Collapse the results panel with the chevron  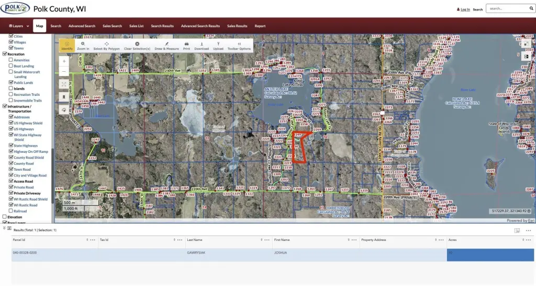[x=5, y=228]
